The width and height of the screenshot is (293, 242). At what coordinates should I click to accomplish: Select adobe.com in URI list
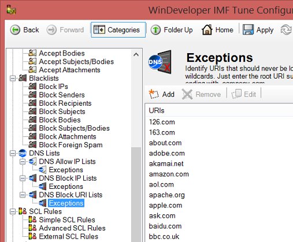tap(166, 153)
